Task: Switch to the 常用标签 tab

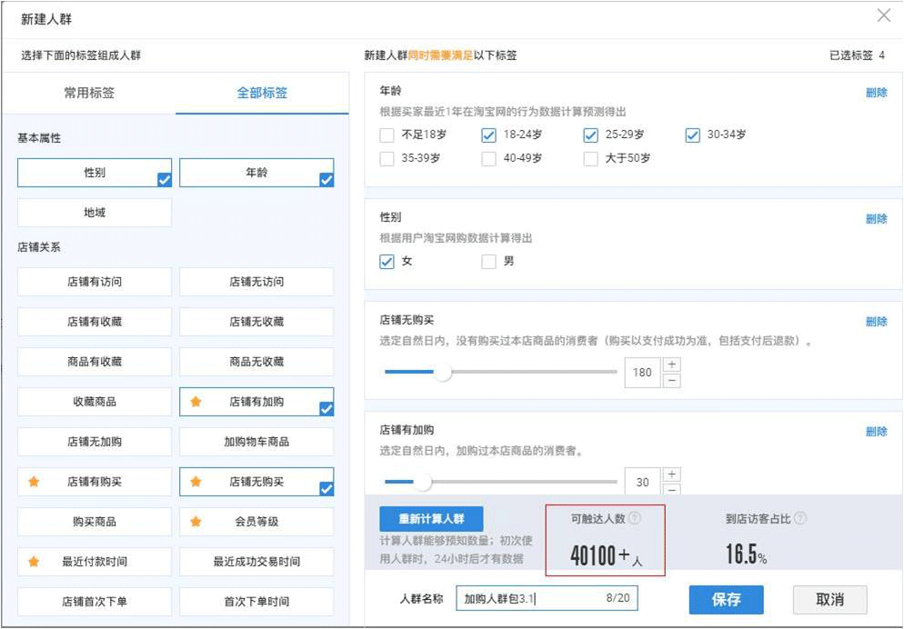Action: [89, 93]
